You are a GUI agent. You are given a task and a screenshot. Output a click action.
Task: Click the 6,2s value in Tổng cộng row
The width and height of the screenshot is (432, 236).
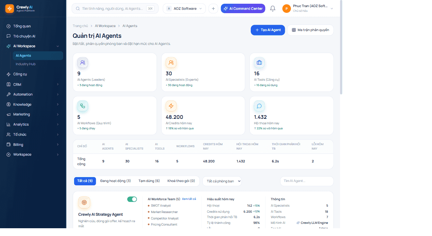coord(275,161)
